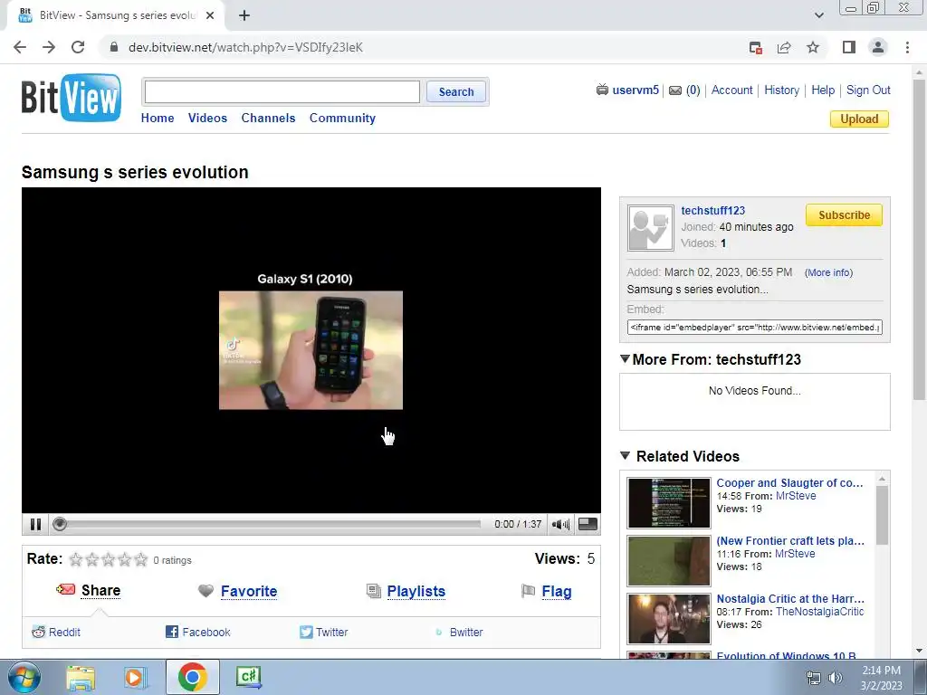Bookmark this page star icon
This screenshot has width=927, height=695.
813,47
